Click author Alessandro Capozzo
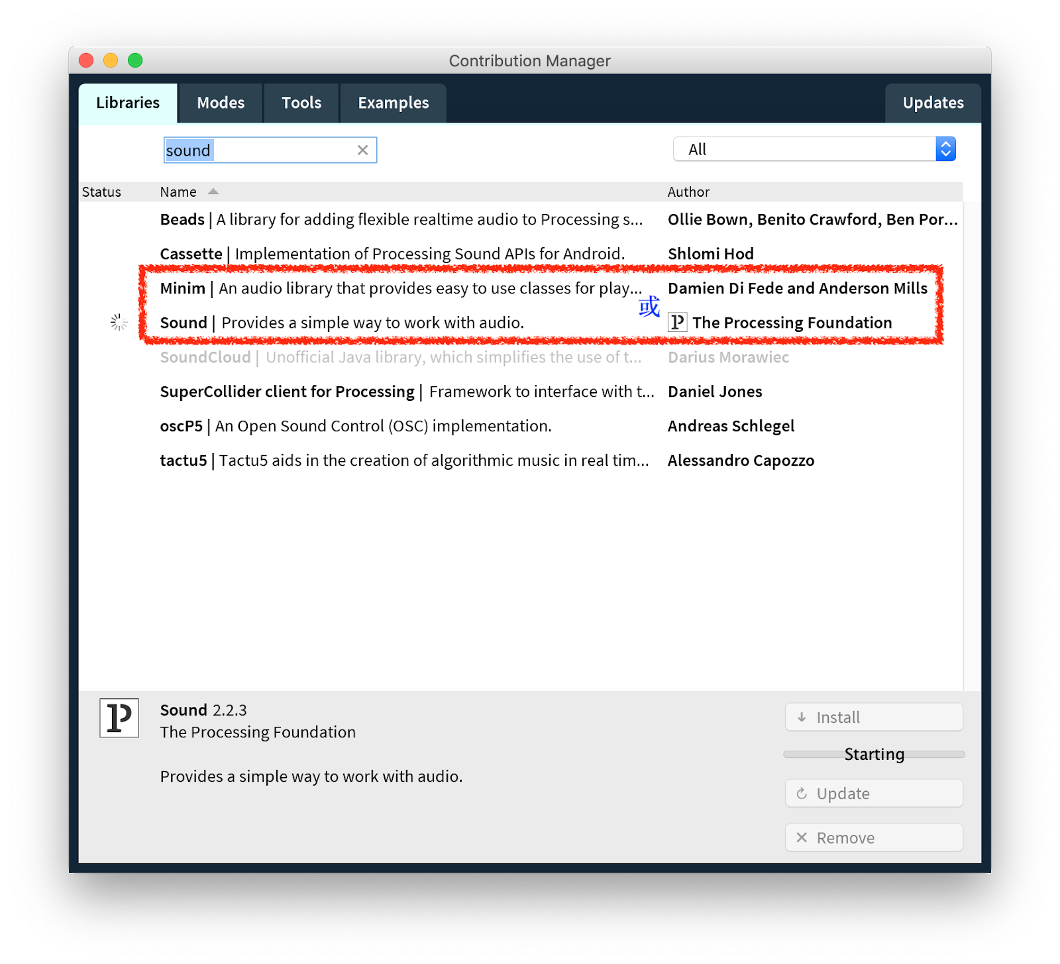Screen dimensions: 1060x964 coord(741,460)
